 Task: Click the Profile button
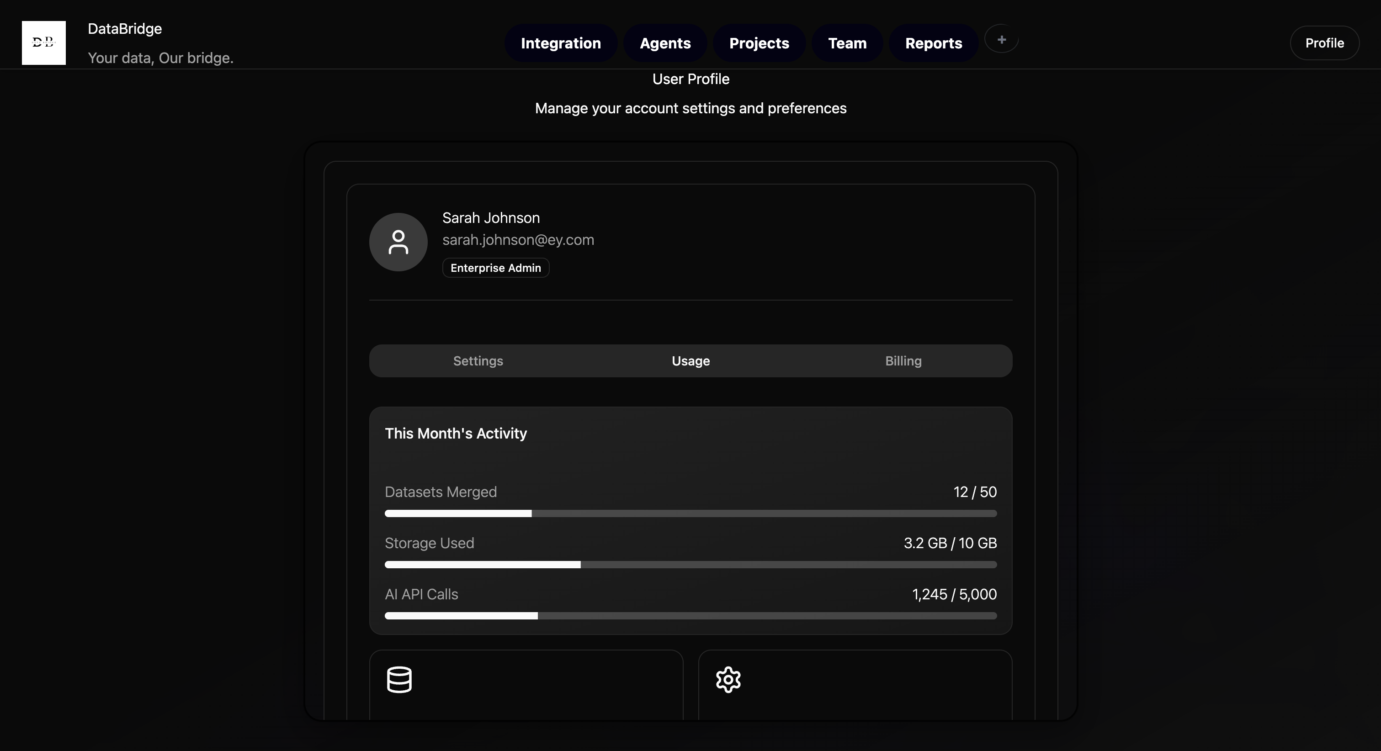point(1323,43)
